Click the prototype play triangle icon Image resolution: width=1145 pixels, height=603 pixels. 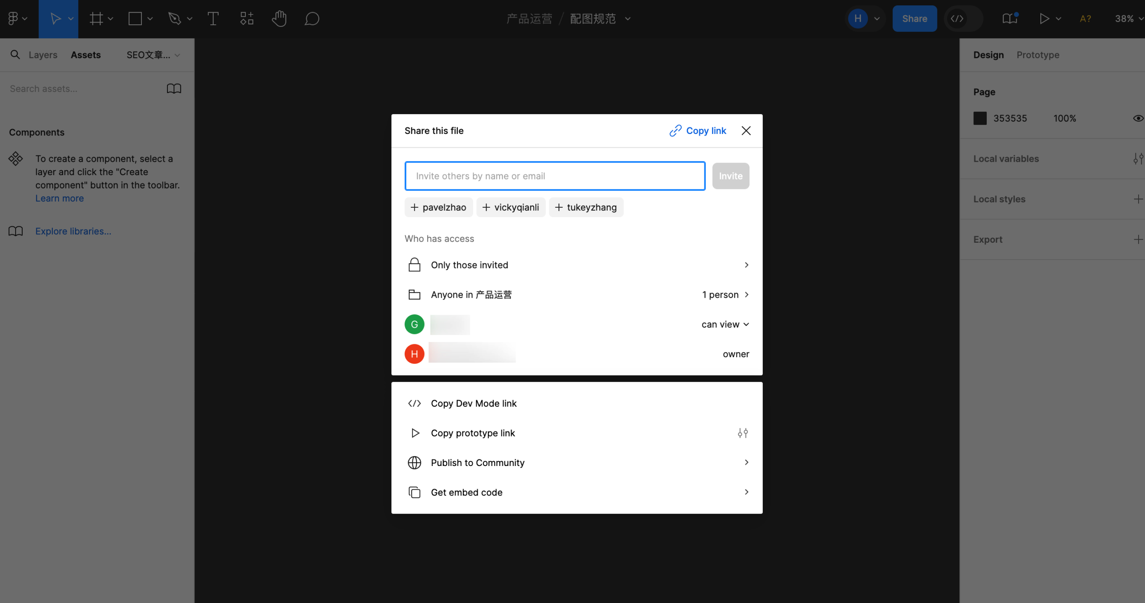(415, 433)
